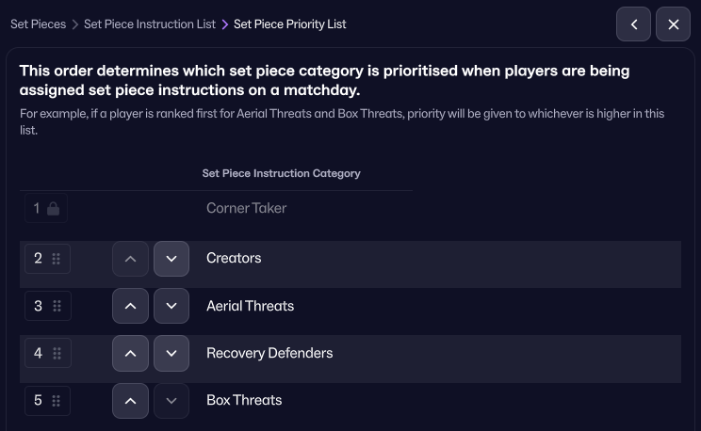The image size is (701, 431).
Task: Select the Recovery Defenders drag handle
Action: (x=57, y=353)
